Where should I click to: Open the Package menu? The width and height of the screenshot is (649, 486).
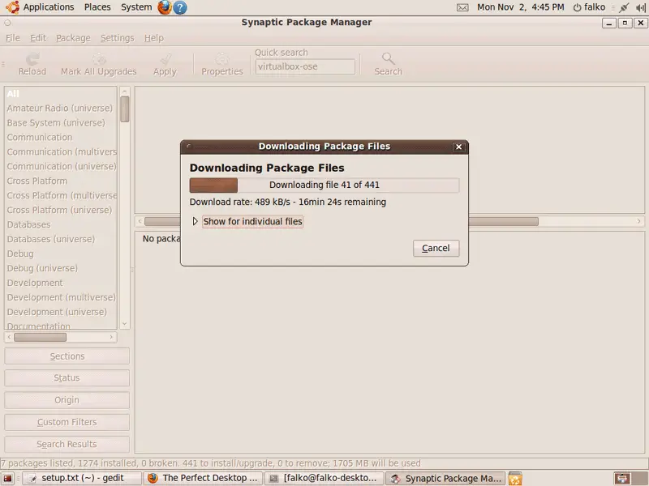[73, 38]
